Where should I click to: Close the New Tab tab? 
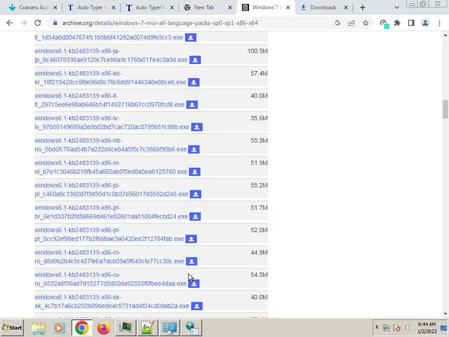pos(230,8)
